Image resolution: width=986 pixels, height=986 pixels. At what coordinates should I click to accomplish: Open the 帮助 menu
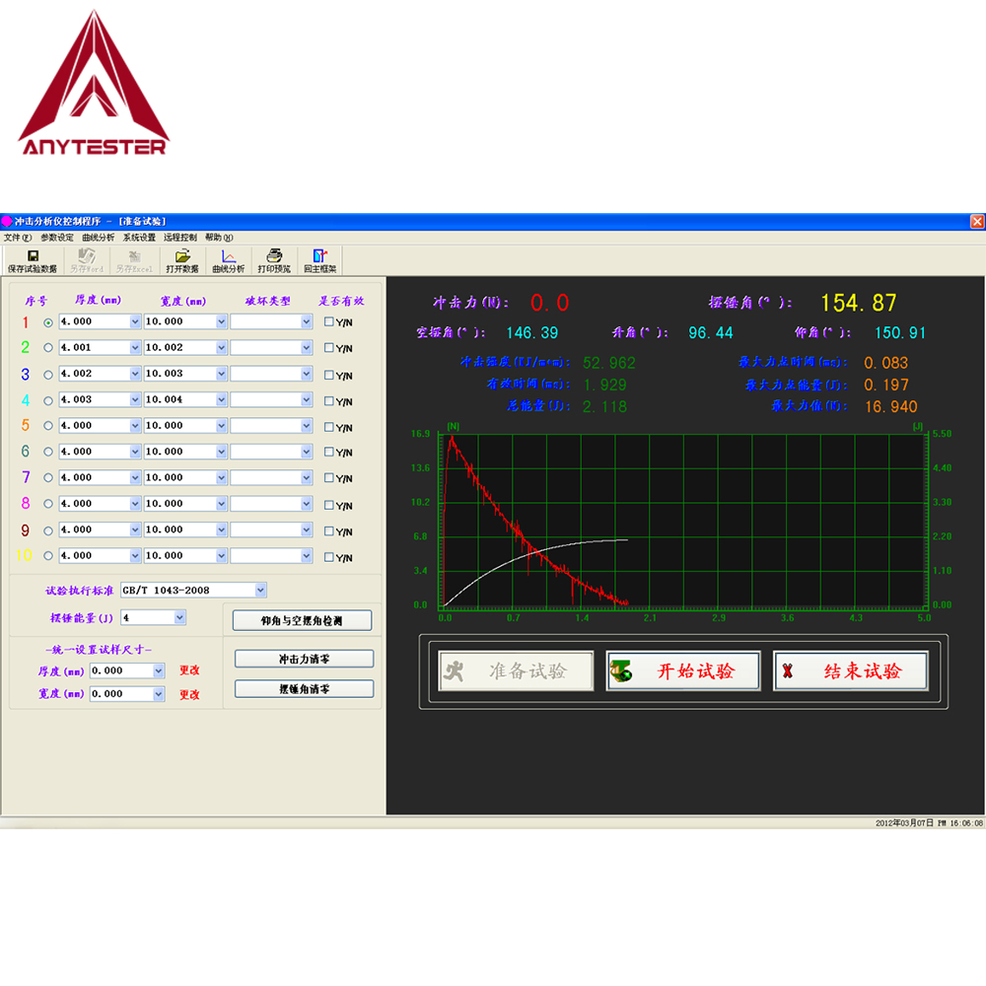(x=219, y=238)
